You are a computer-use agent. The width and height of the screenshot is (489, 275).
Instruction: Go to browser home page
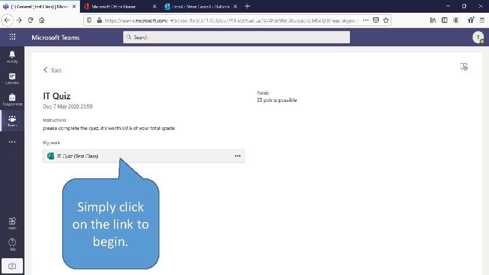(42, 20)
